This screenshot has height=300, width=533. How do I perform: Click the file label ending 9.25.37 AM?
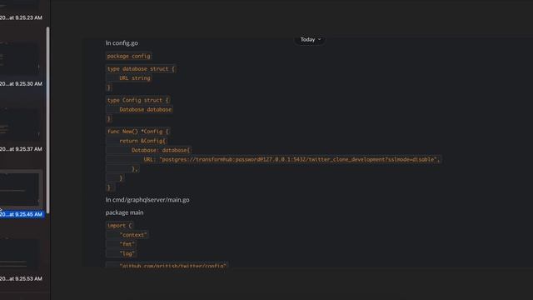point(21,149)
